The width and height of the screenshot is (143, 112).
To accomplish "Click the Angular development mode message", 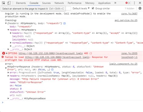I will point(58,15).
